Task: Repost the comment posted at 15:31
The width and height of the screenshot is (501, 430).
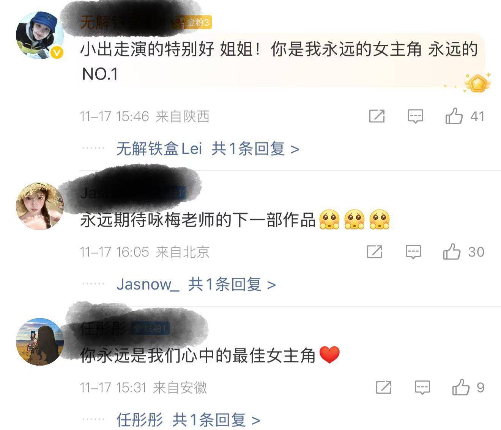Action: pos(383,387)
